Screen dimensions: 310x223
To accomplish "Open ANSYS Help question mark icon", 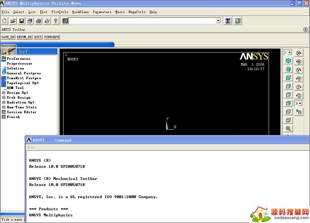I will point(56,21).
